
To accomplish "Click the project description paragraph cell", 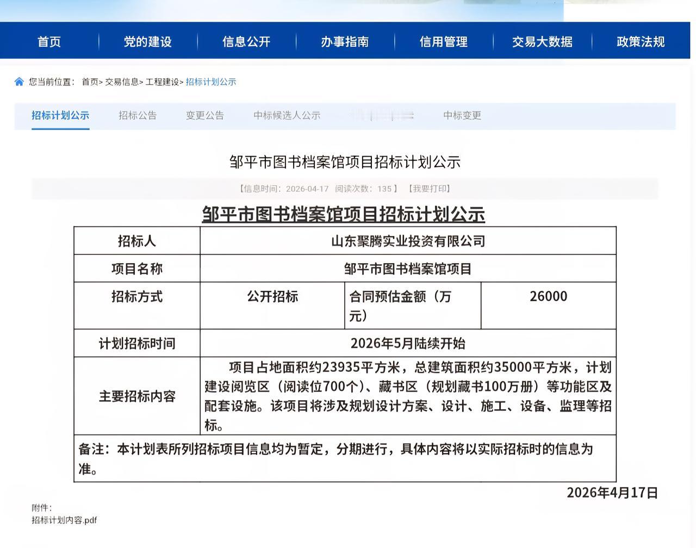I will [408, 396].
